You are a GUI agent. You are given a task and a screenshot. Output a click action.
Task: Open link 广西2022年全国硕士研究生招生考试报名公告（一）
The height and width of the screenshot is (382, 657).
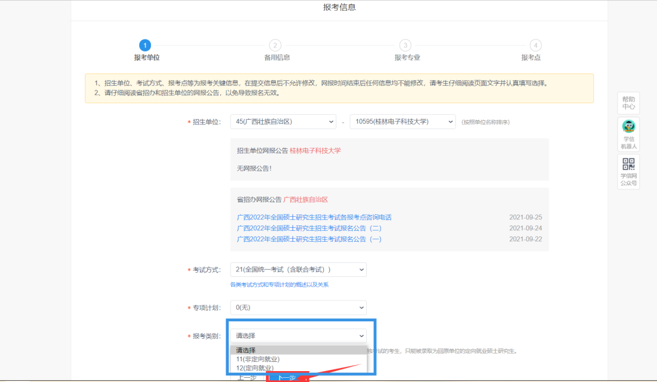(x=309, y=239)
